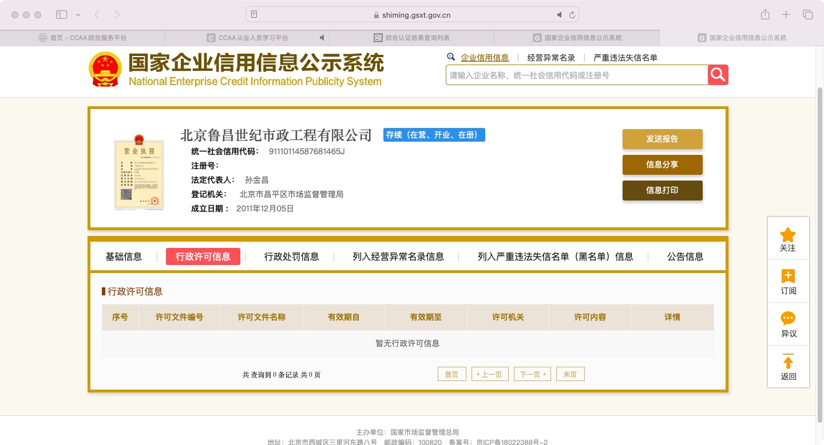Click the 订阅 bookmark icon

tap(788, 276)
